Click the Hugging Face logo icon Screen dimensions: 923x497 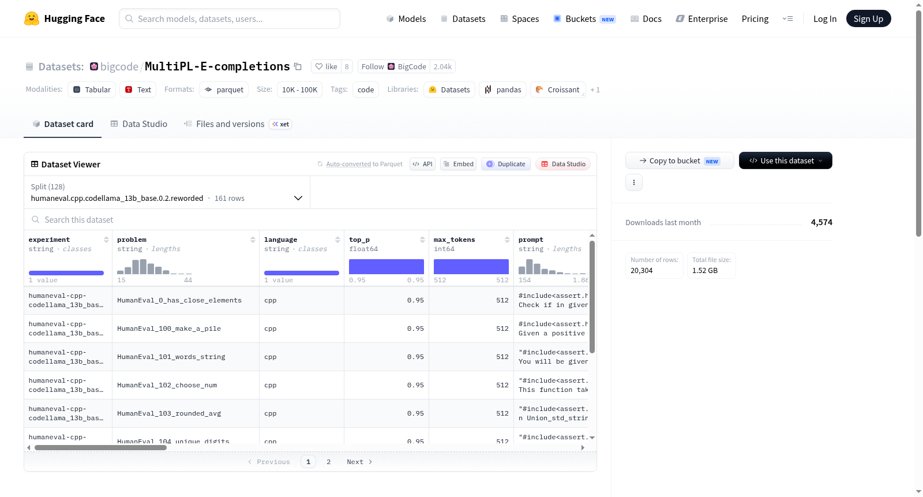click(32, 18)
